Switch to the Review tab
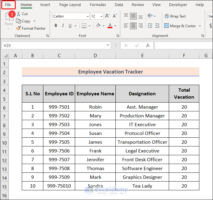 (138, 5)
